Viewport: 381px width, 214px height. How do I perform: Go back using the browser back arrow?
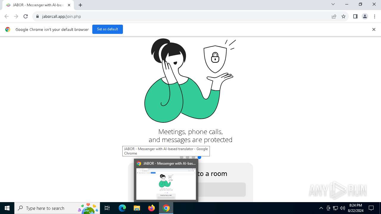coord(7,16)
